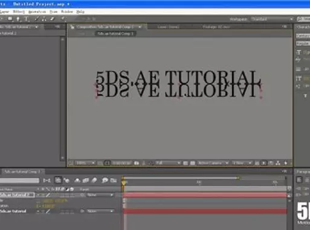Select the Clone Stamp tool
Viewport: 310px width, 230px height.
pos(44,19)
